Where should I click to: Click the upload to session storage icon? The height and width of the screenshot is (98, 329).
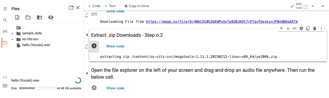pyautogui.click(x=17, y=17)
